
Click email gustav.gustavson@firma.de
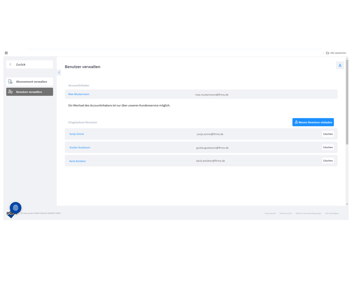212,148
